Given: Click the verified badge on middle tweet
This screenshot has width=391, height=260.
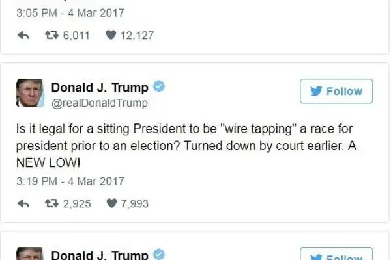Looking at the screenshot, I should [x=159, y=86].
